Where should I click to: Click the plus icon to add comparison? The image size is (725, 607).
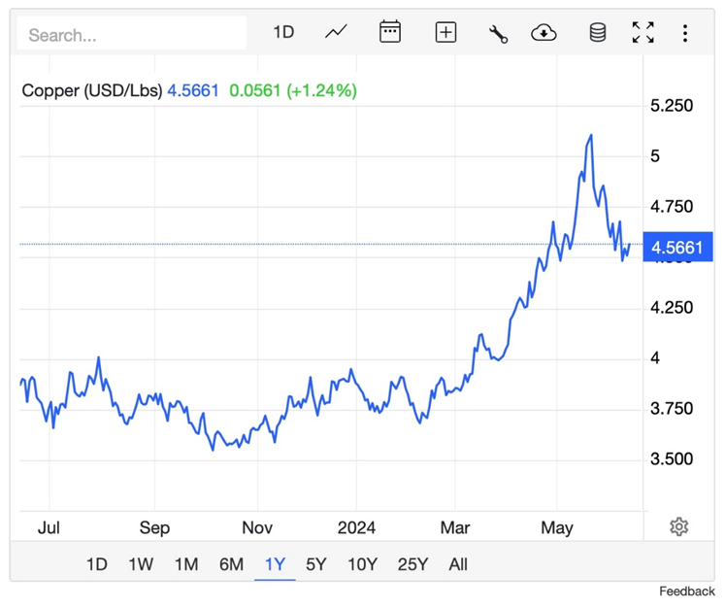(445, 32)
